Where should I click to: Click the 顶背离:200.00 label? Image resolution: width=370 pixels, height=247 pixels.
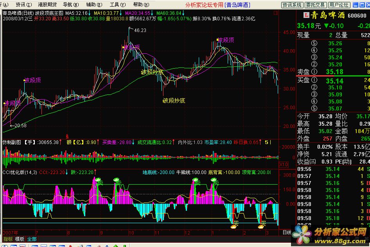click(256, 172)
